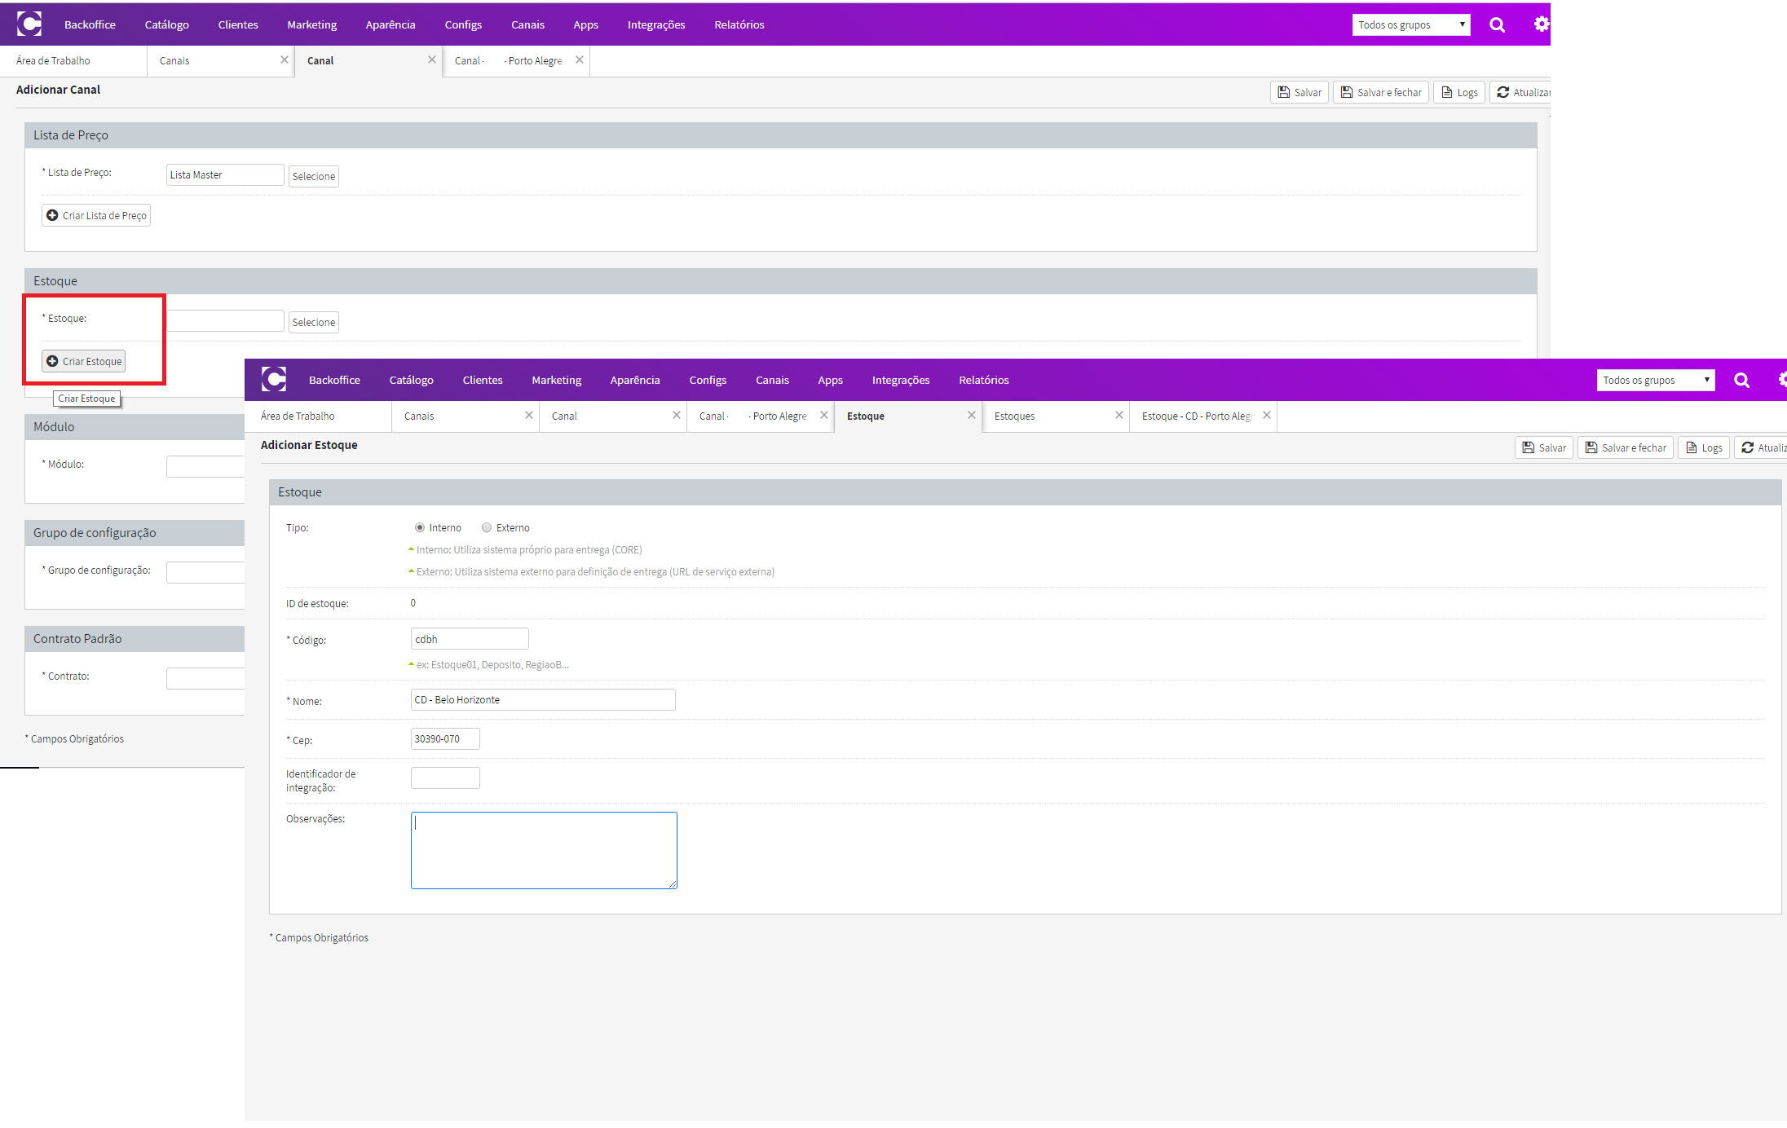This screenshot has width=1787, height=1128.
Task: Close the active Estoque tab
Action: pyautogui.click(x=972, y=415)
